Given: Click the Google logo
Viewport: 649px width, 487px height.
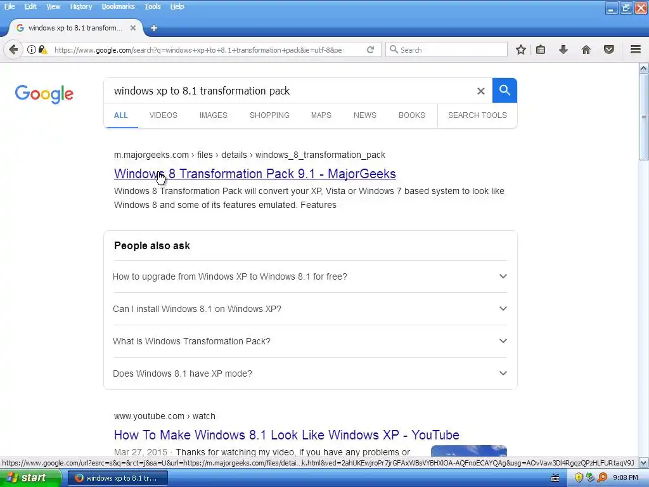Looking at the screenshot, I should coord(44,94).
